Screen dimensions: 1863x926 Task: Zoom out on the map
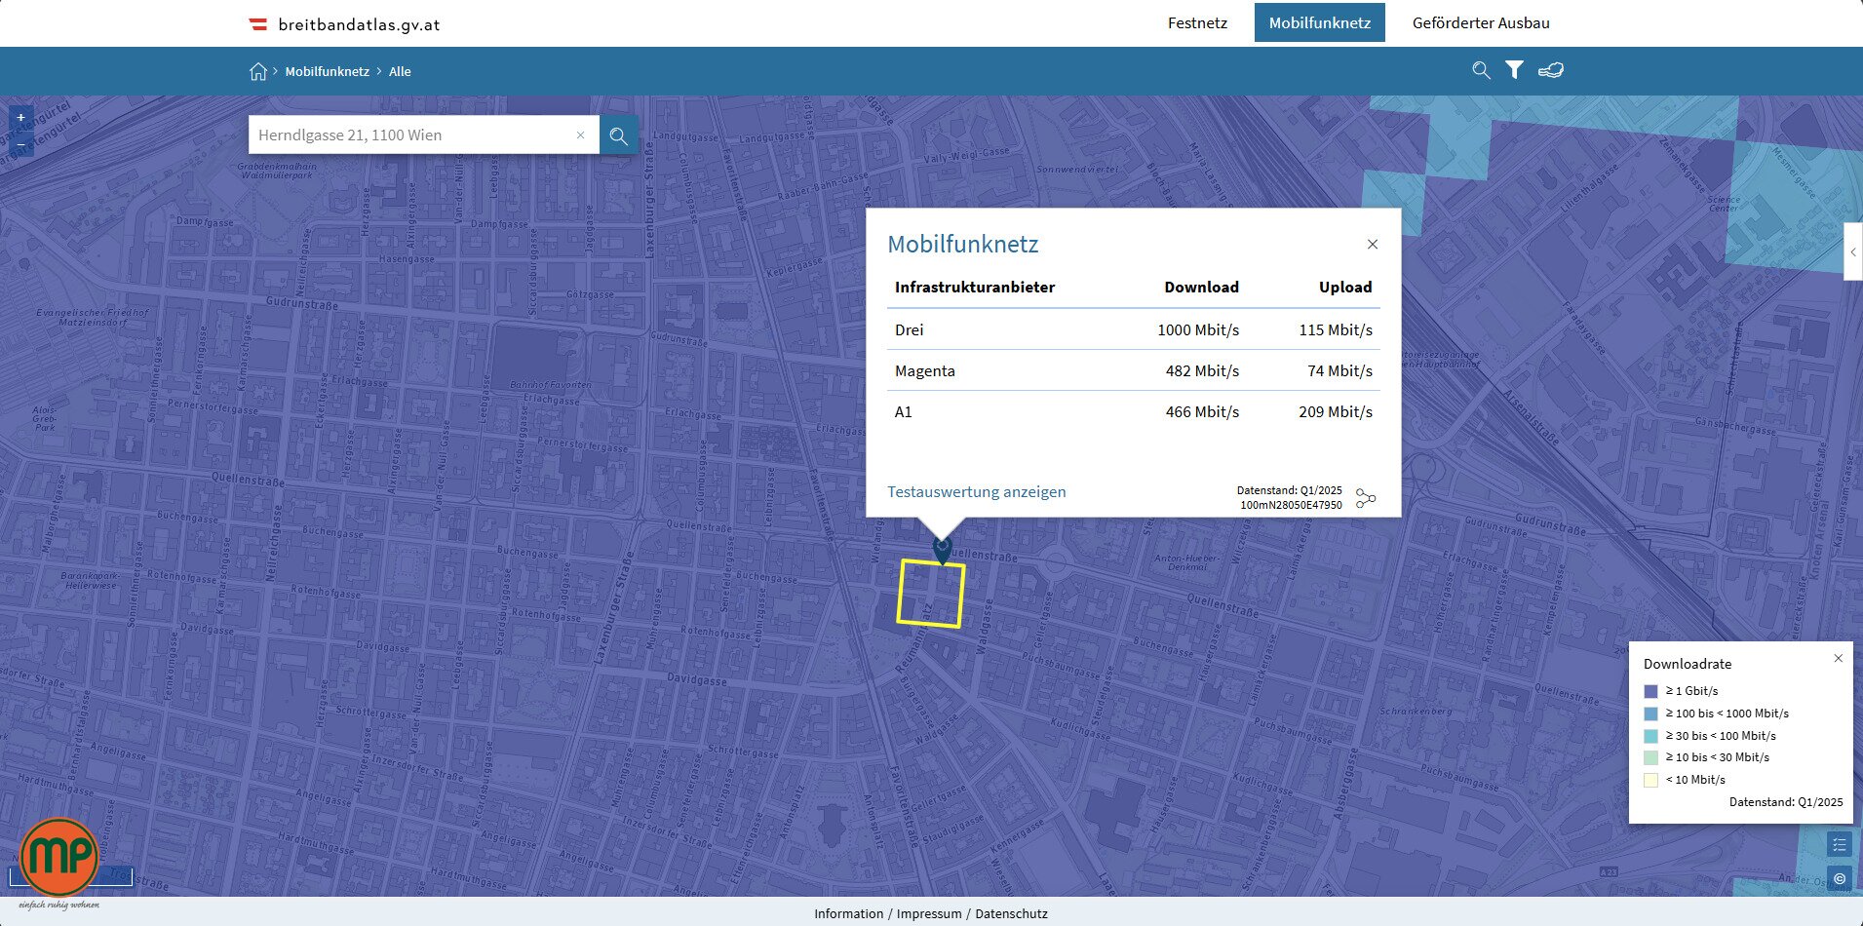coord(21,144)
